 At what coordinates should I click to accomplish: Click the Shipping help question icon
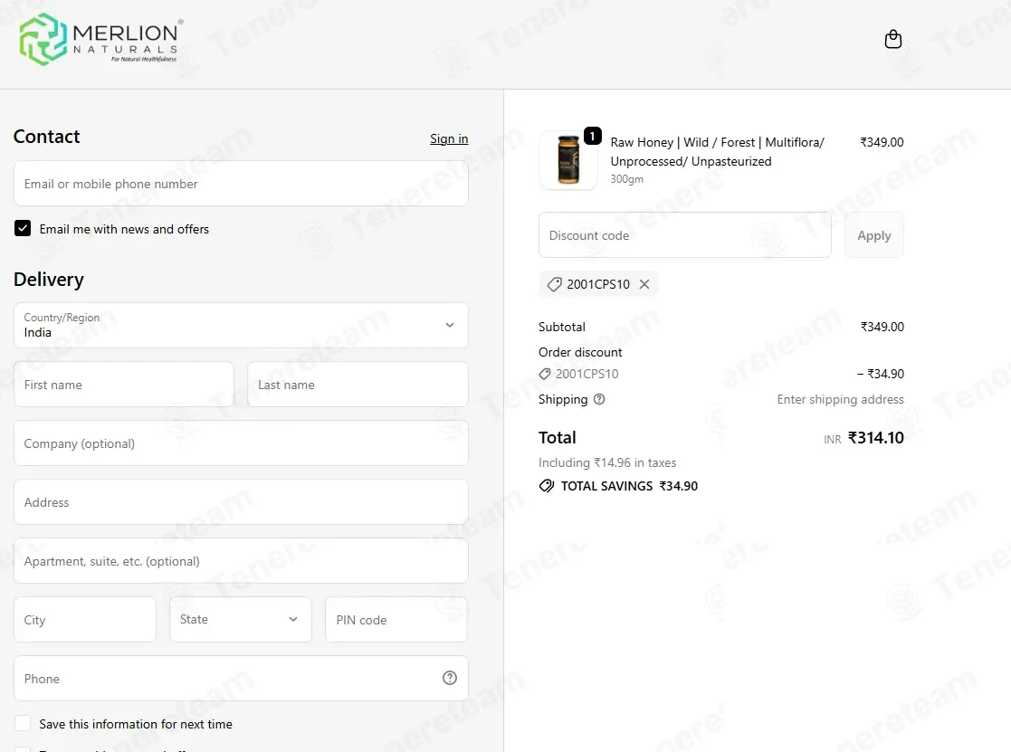point(599,399)
